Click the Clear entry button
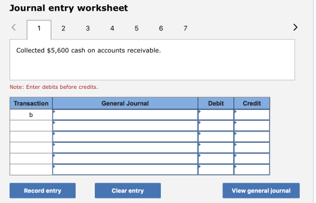This screenshot has height=203, width=316. (128, 191)
